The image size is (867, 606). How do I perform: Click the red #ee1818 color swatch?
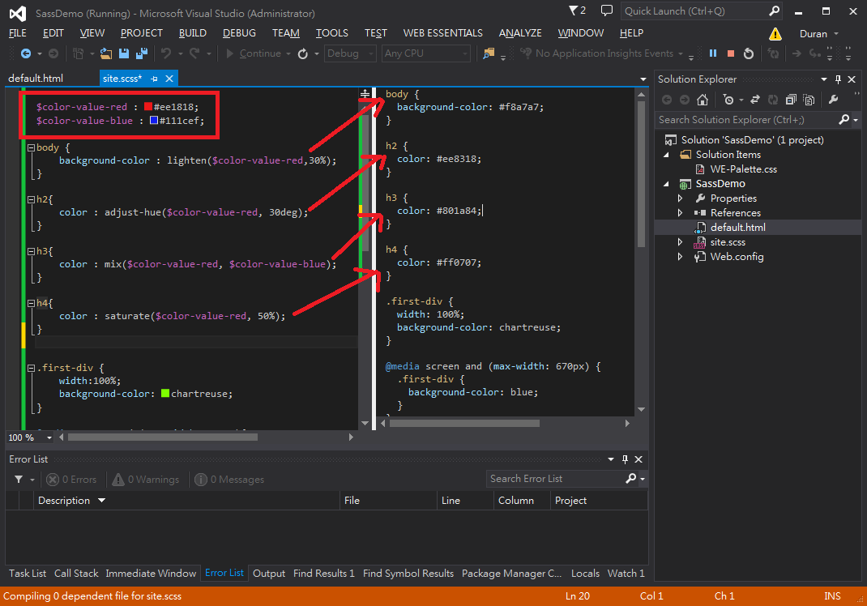148,107
